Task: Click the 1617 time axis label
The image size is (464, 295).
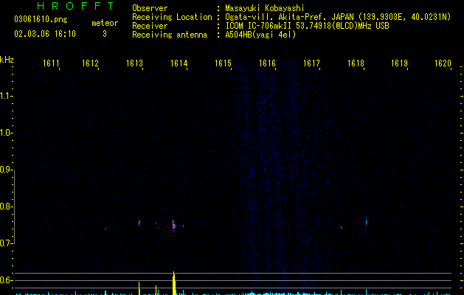Action: (311, 63)
